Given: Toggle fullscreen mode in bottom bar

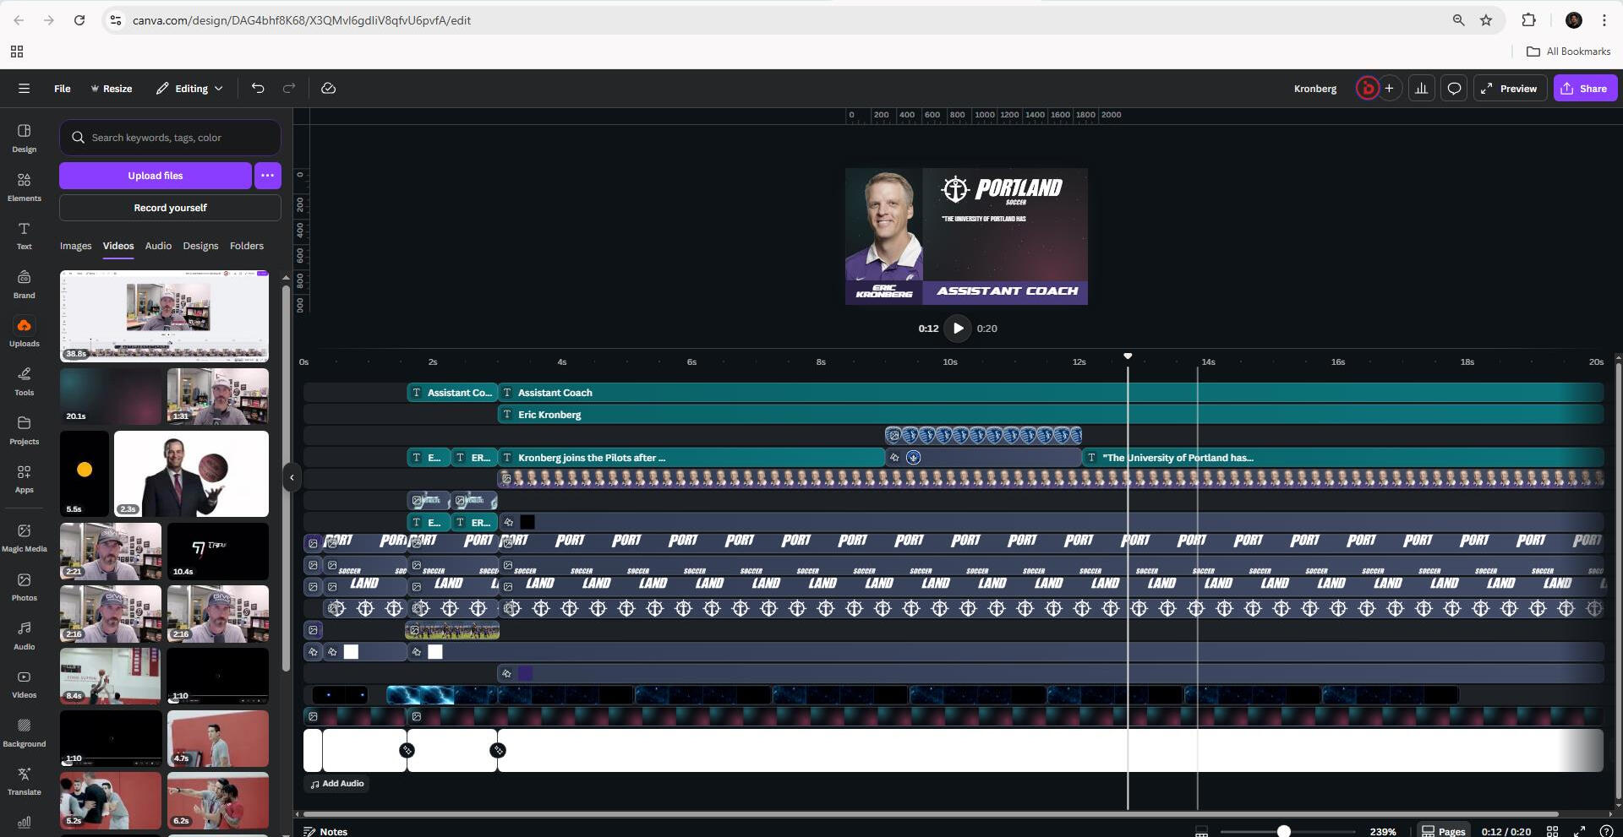Looking at the screenshot, I should click(1579, 831).
